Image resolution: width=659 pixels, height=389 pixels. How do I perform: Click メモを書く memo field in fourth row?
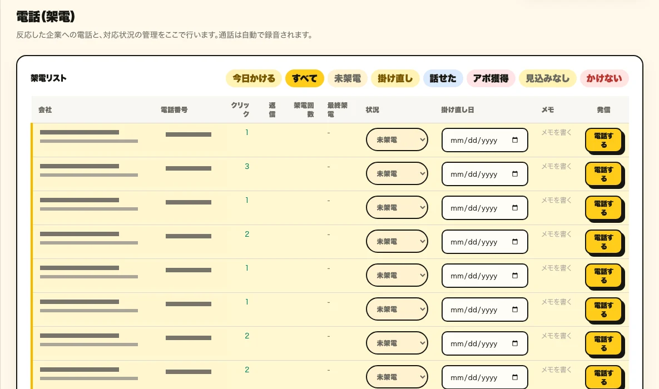[557, 234]
